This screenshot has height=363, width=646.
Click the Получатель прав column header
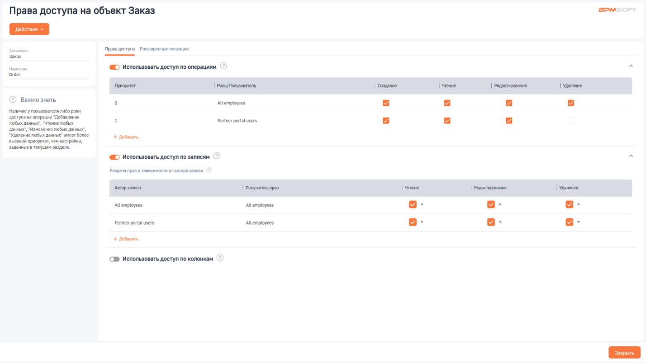point(262,188)
